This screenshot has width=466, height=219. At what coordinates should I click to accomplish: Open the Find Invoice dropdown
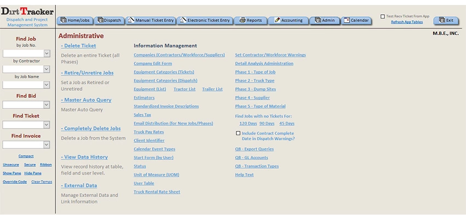(47, 145)
